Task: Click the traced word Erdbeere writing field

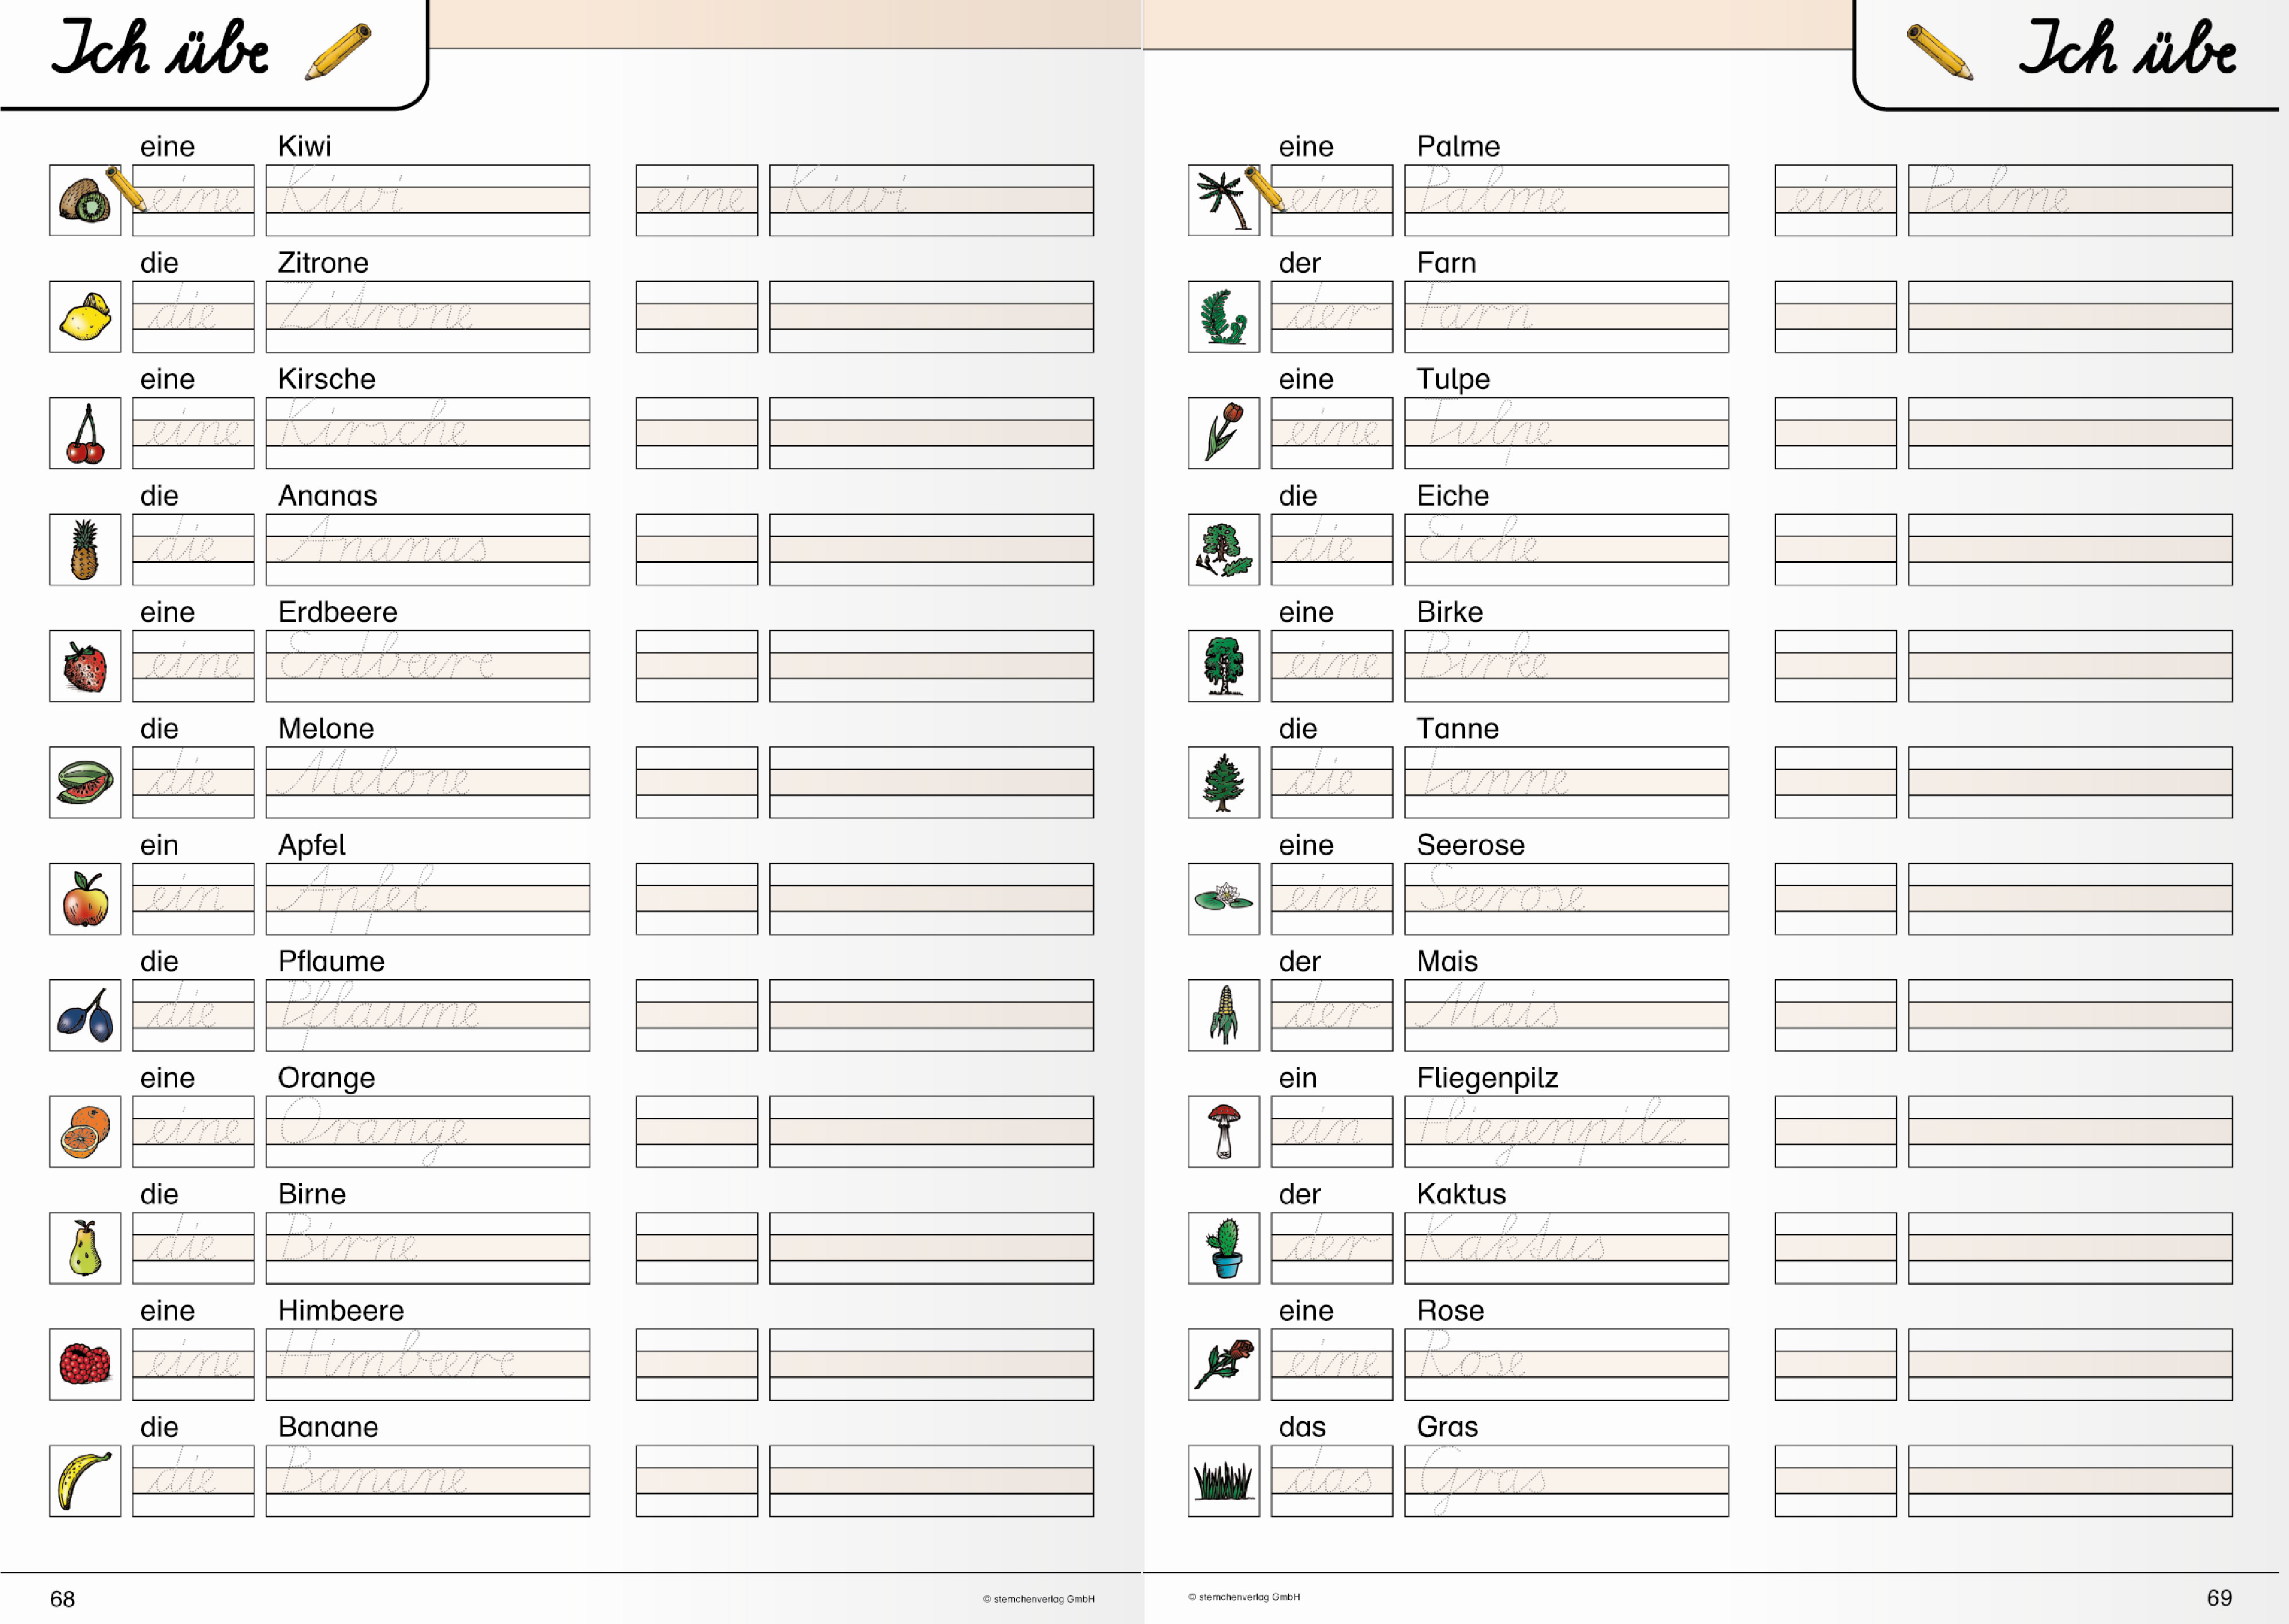Action: [427, 666]
